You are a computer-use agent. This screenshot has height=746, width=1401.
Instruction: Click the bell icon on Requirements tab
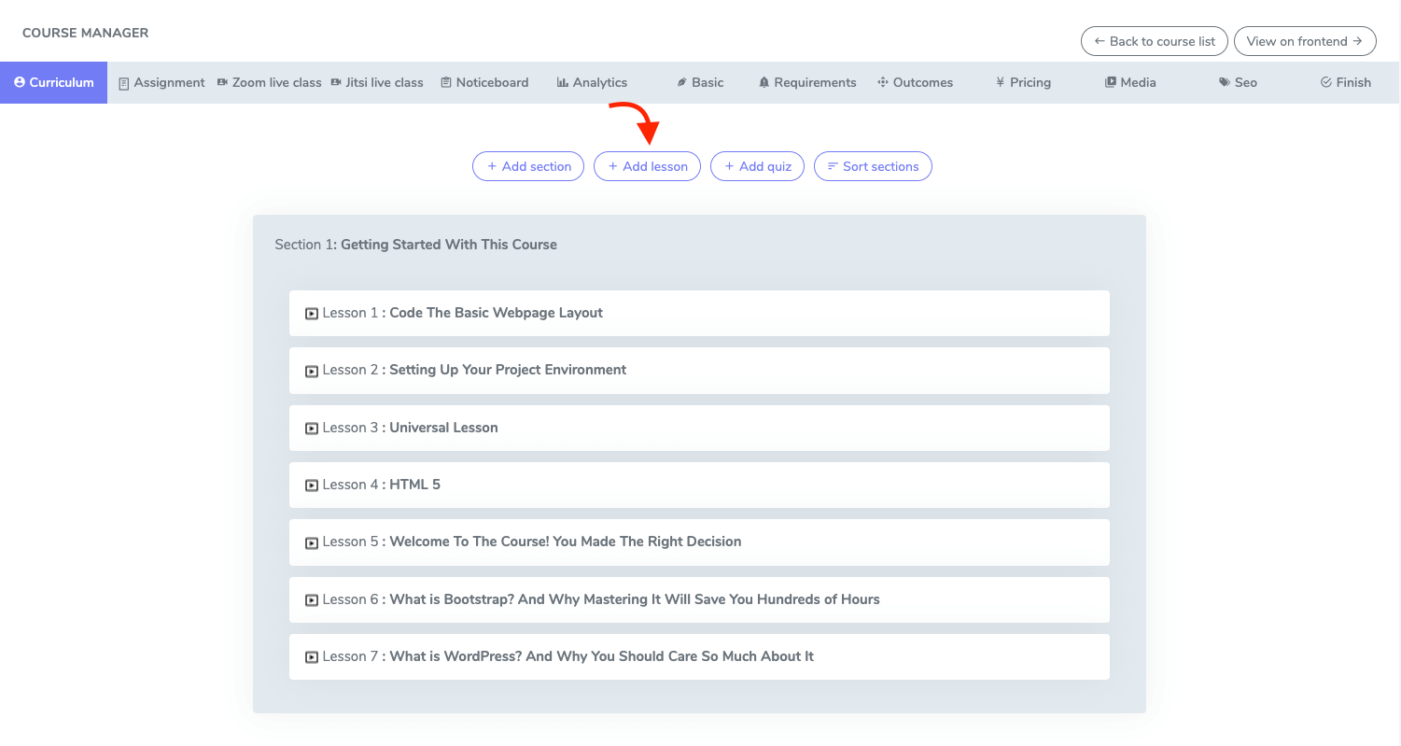(764, 83)
